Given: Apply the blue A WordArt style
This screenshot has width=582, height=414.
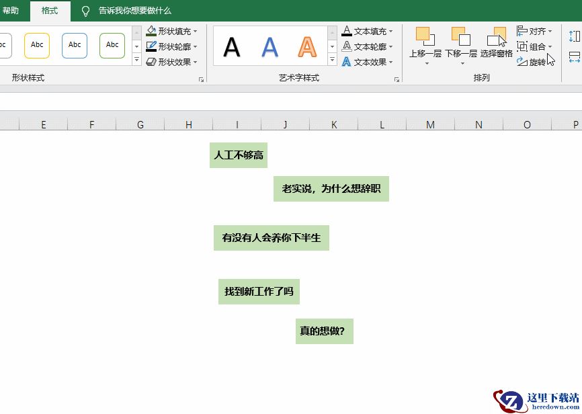Looking at the screenshot, I should (x=270, y=47).
